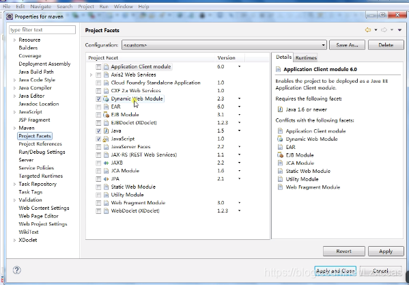Enable the Application Client module checkbox
409x285 pixels.
point(98,67)
